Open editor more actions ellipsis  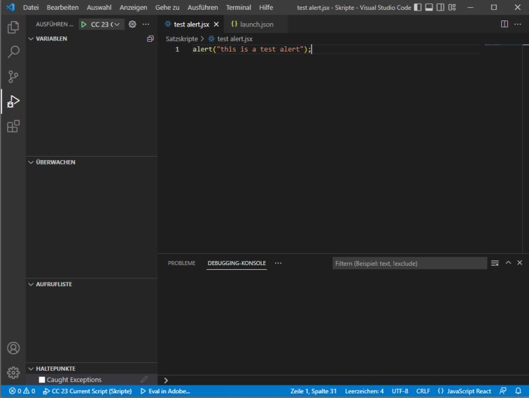pyautogui.click(x=518, y=24)
